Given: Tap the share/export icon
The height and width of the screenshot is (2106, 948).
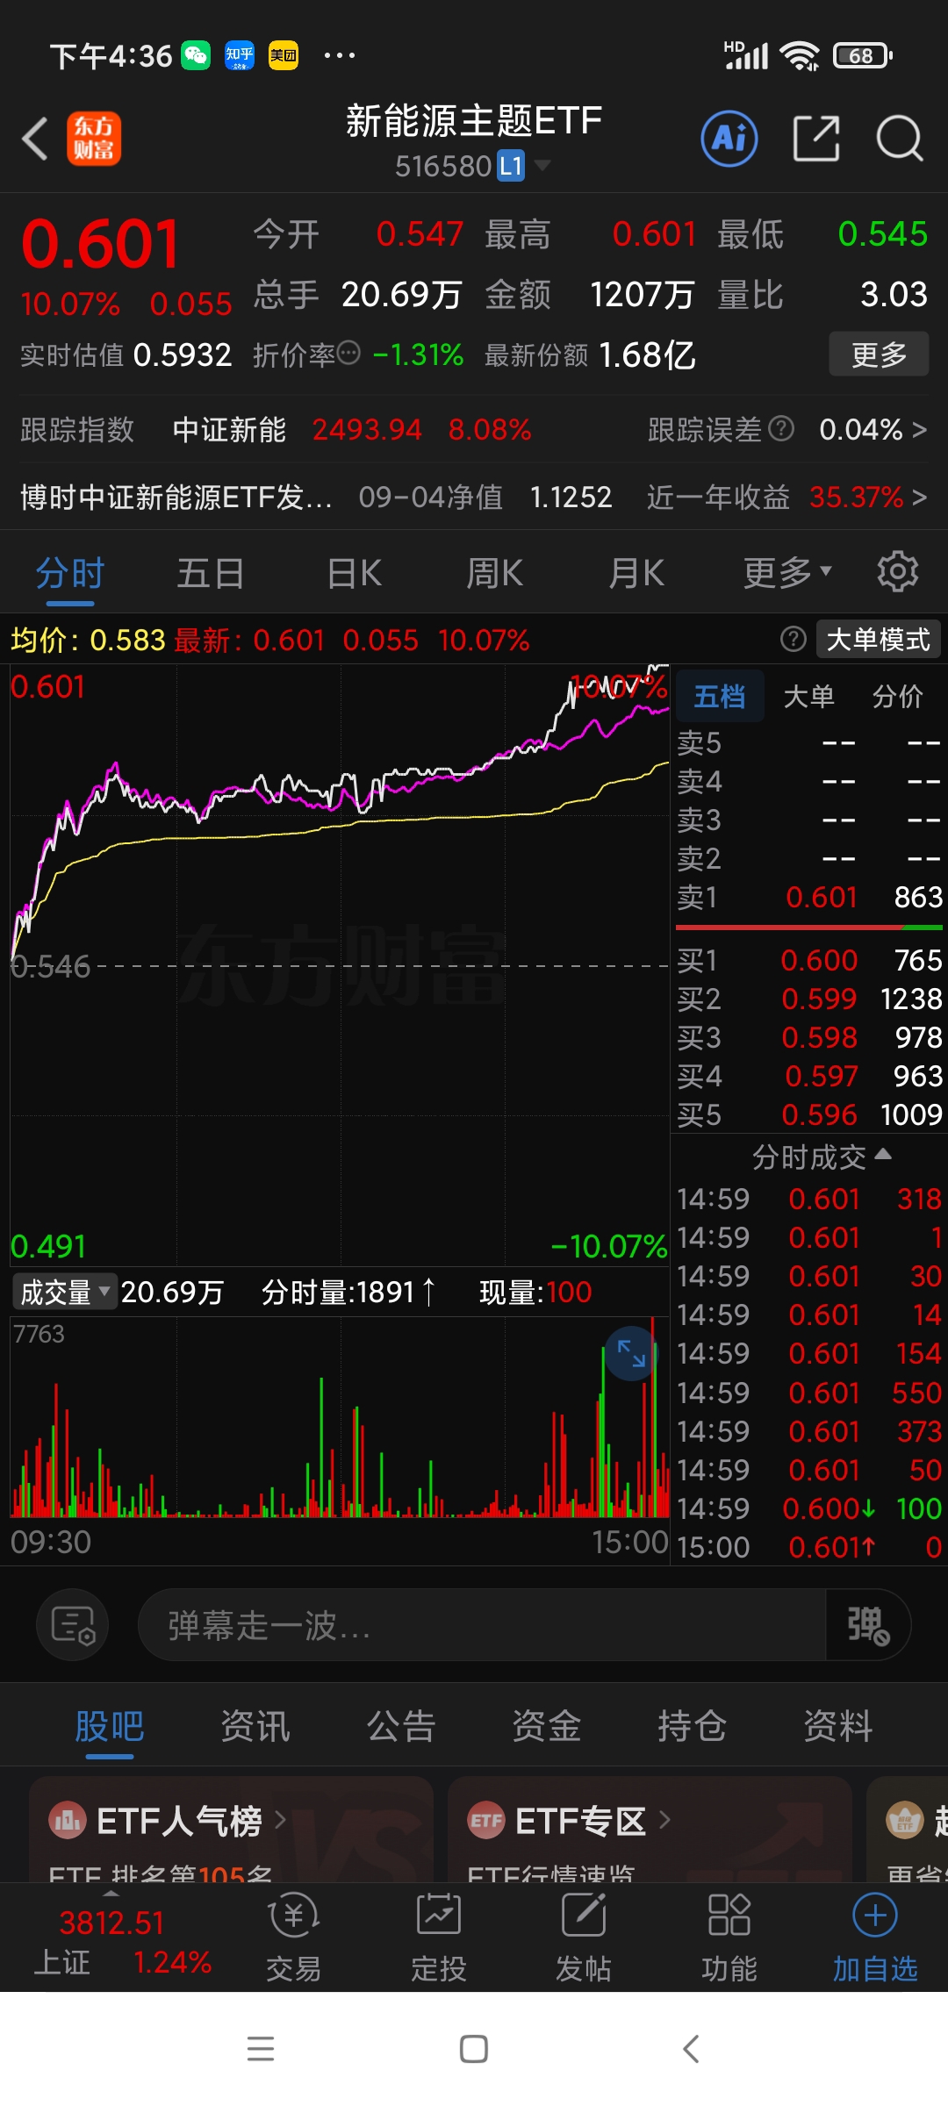Looking at the screenshot, I should tap(816, 139).
